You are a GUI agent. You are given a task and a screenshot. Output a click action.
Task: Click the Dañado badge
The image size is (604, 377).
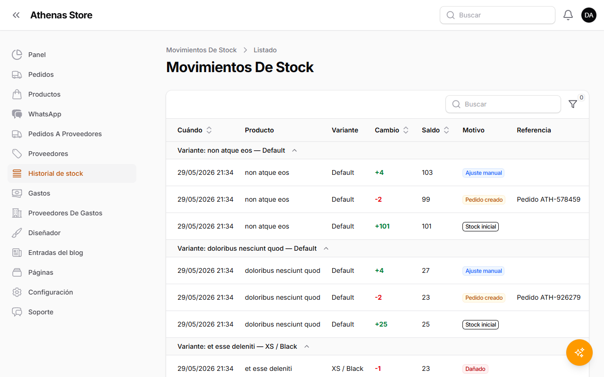coord(475,369)
